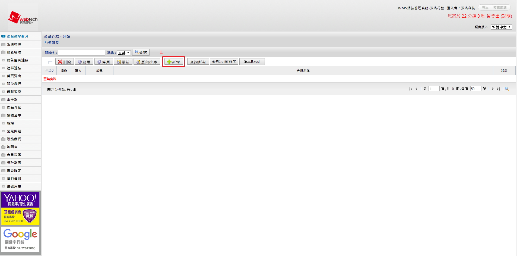Click the 登出 logout link
This screenshot has width=517, height=256.
pos(485,8)
